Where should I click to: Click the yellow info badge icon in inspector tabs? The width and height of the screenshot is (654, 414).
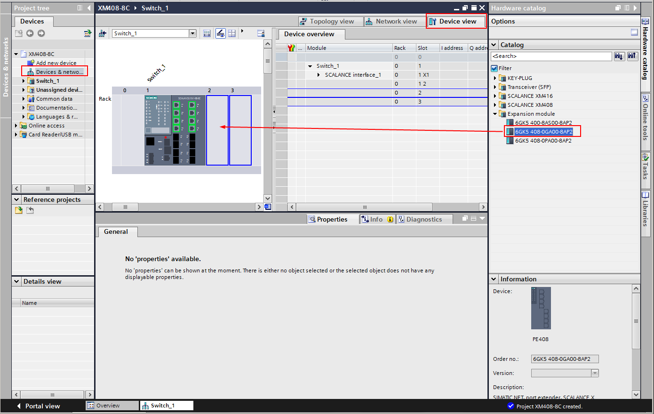click(x=390, y=219)
